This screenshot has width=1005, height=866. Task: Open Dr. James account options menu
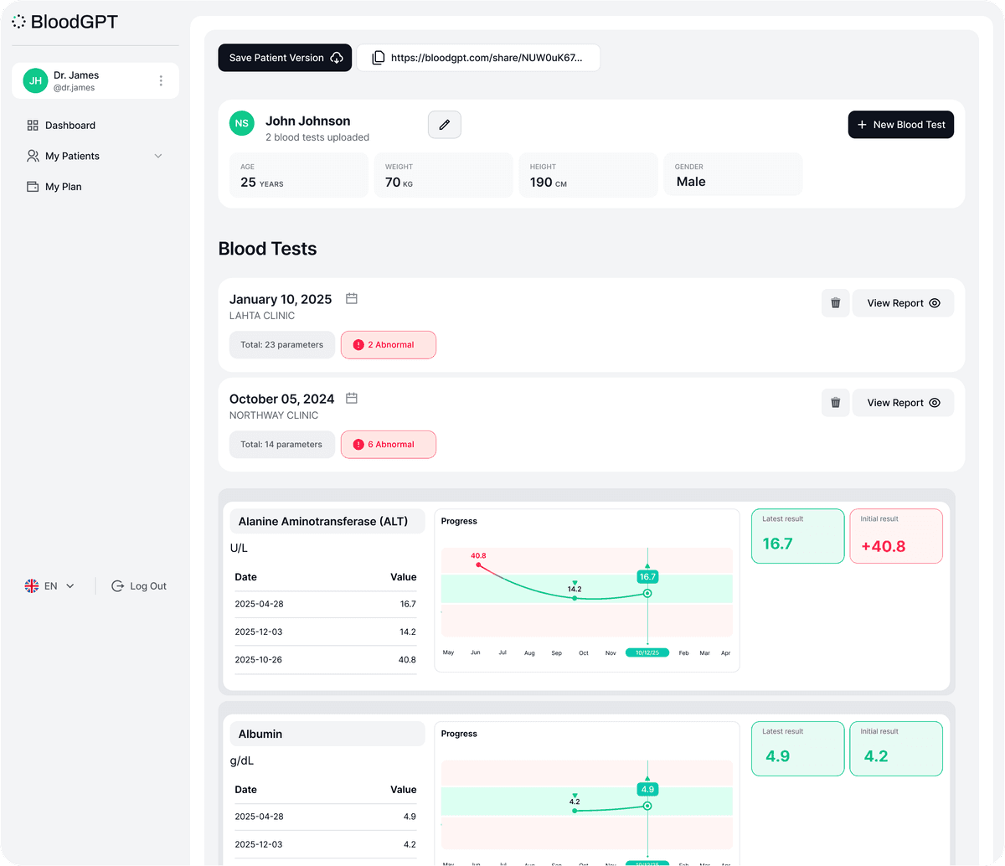[x=161, y=81]
